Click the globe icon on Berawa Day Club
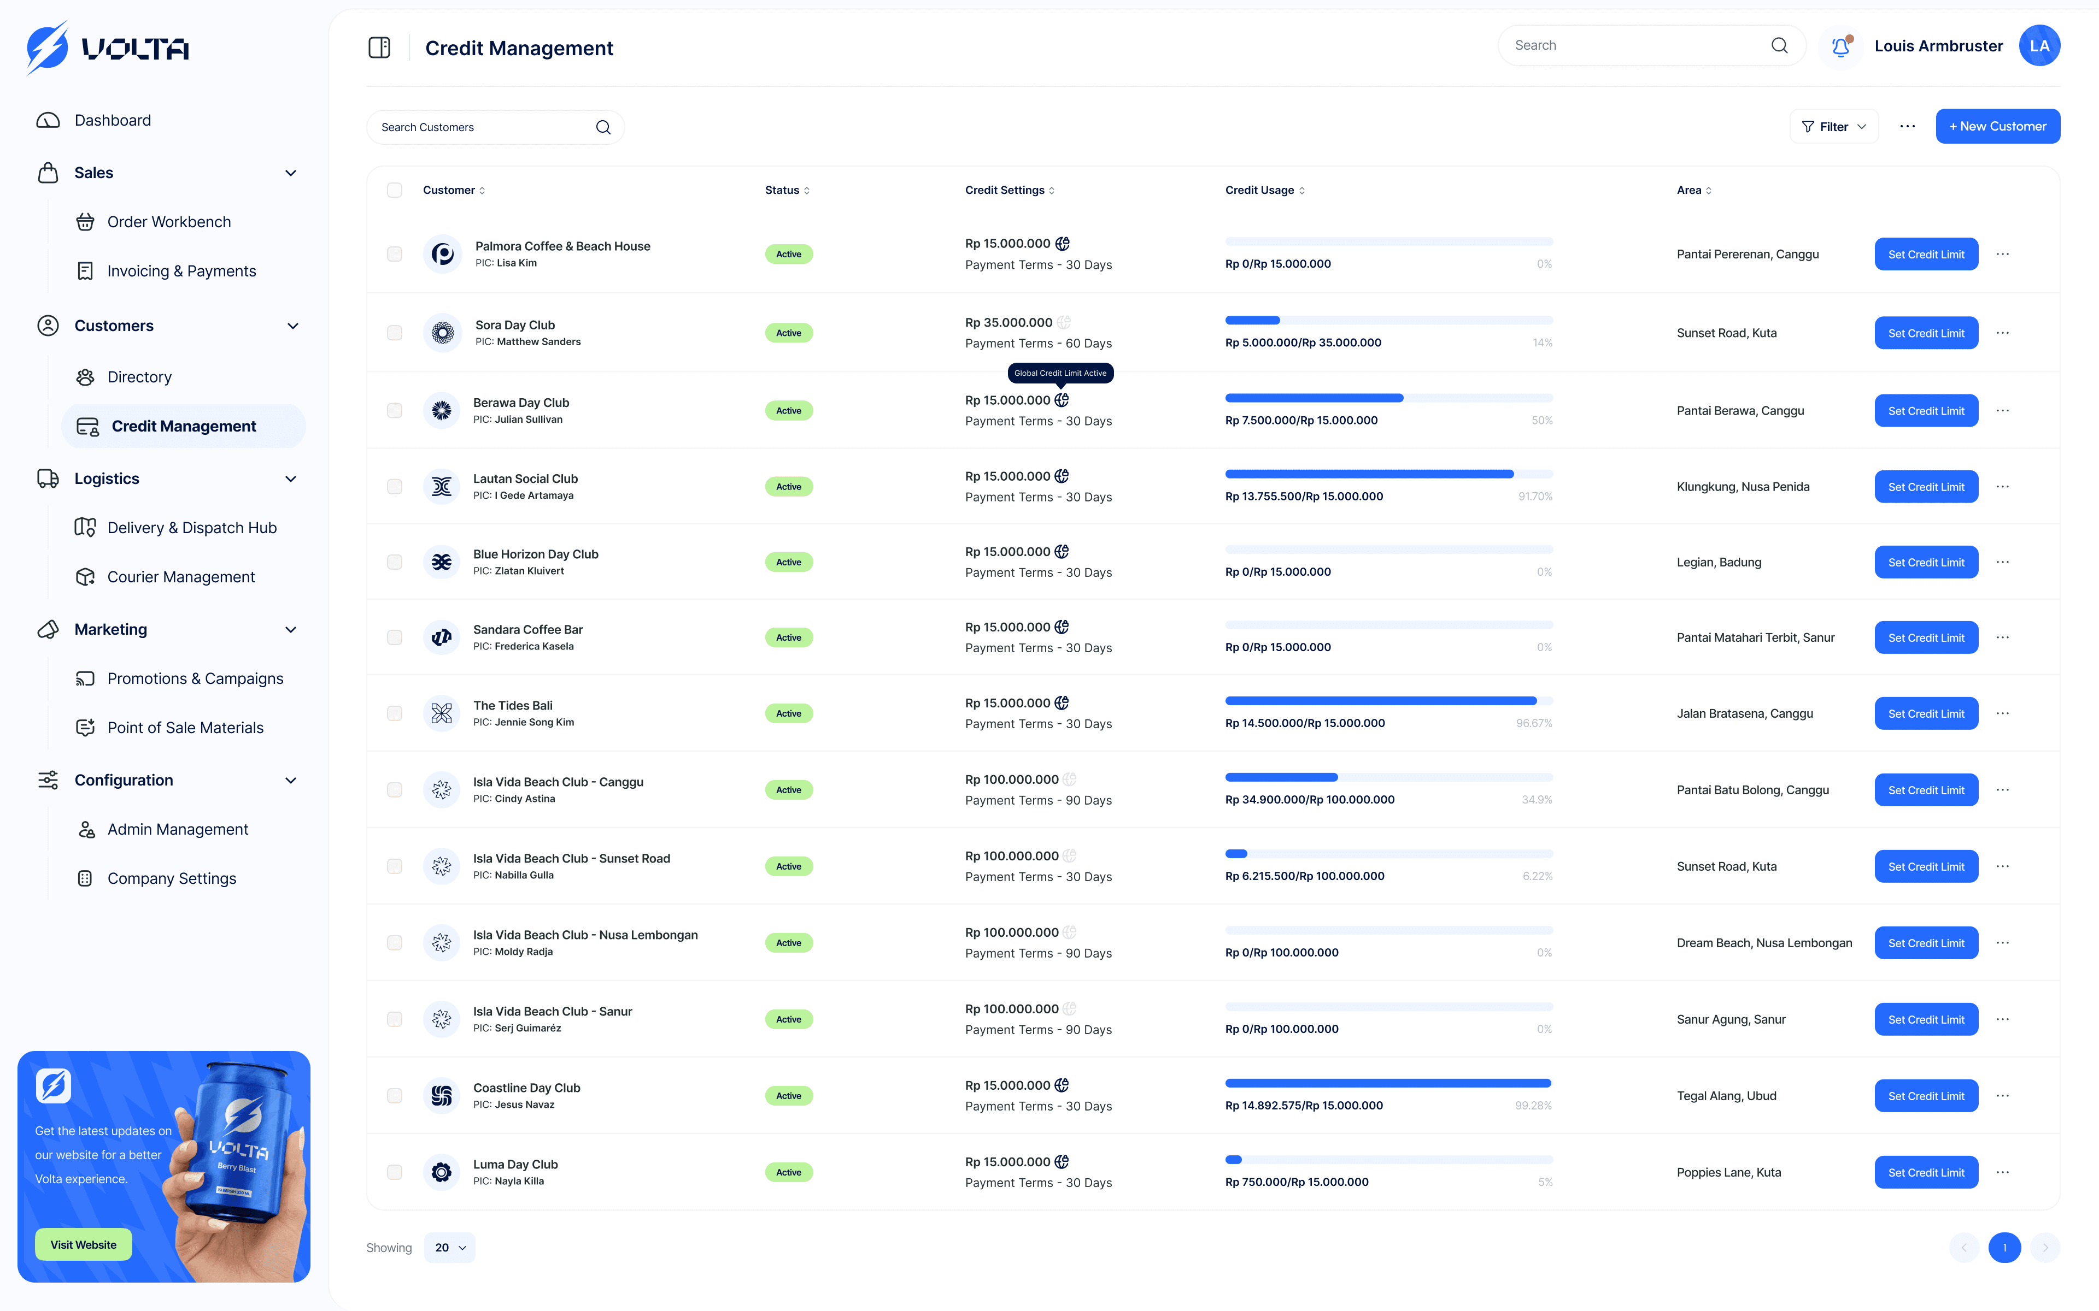Image resolution: width=2099 pixels, height=1311 pixels. [x=1063, y=400]
